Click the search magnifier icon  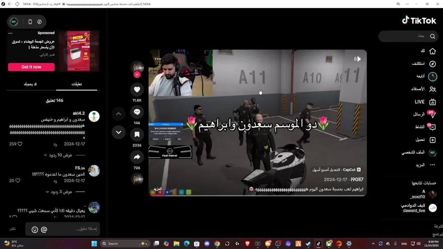coord(433,36)
